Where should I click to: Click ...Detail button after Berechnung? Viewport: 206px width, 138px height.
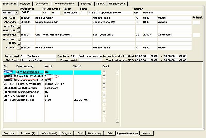click(x=109, y=133)
